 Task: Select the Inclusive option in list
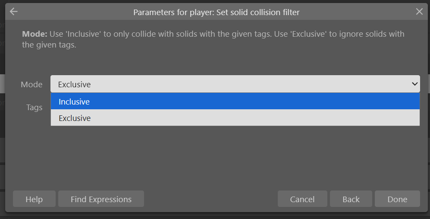(x=235, y=102)
